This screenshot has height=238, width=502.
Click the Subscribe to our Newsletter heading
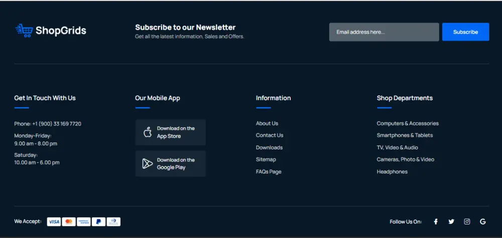(185, 27)
